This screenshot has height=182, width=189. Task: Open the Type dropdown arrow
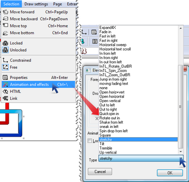(x=181, y=158)
